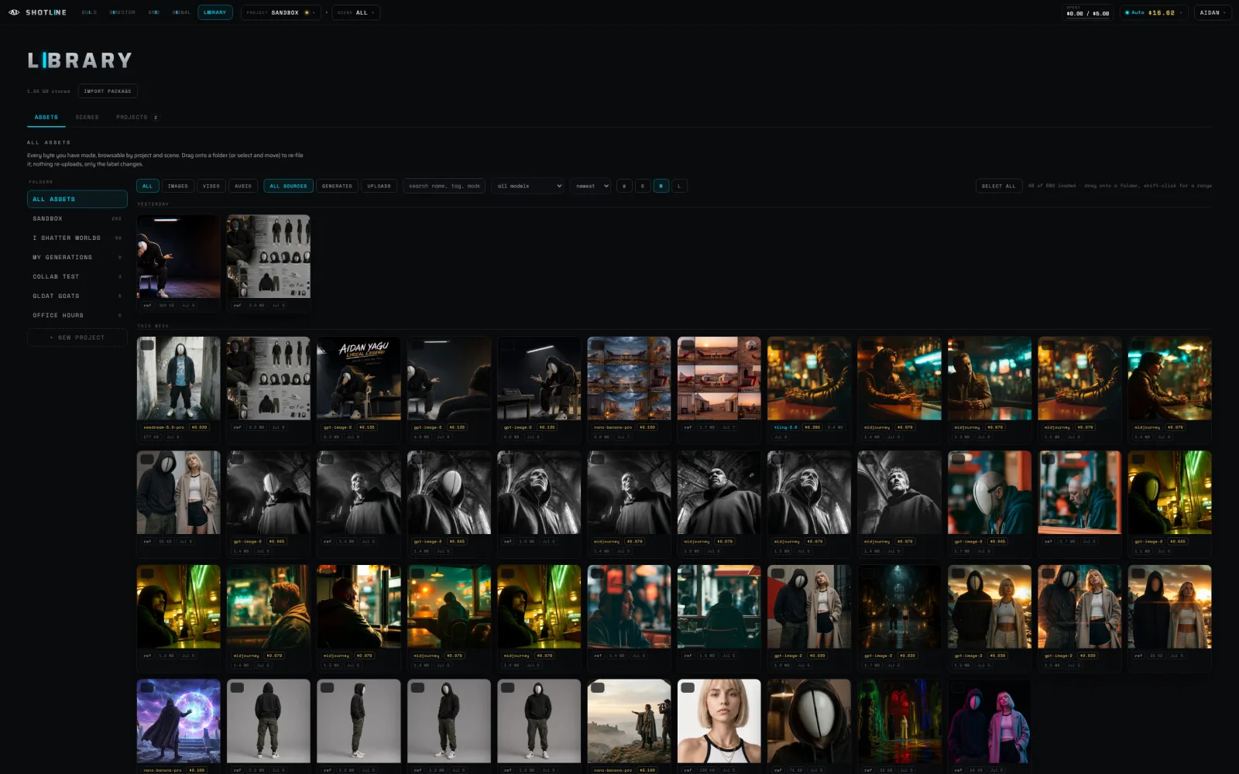The image size is (1239, 774).
Task: Focus the search name, tag, model field
Action: (444, 186)
